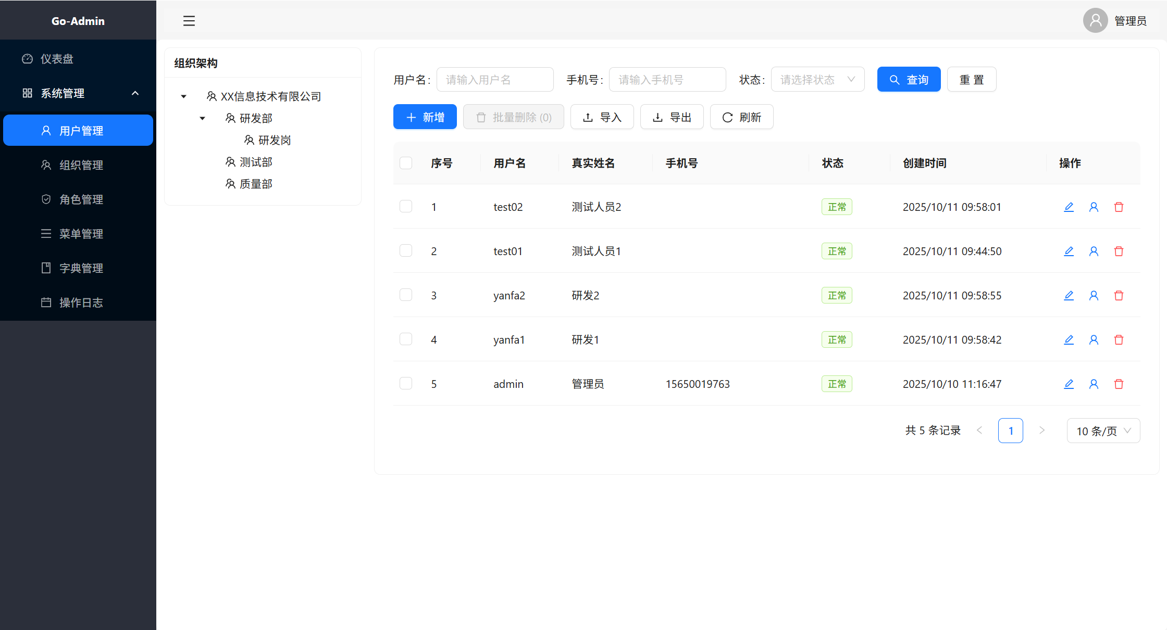Open 角色管理 in the sidebar
This screenshot has width=1167, height=630.
pyautogui.click(x=81, y=199)
